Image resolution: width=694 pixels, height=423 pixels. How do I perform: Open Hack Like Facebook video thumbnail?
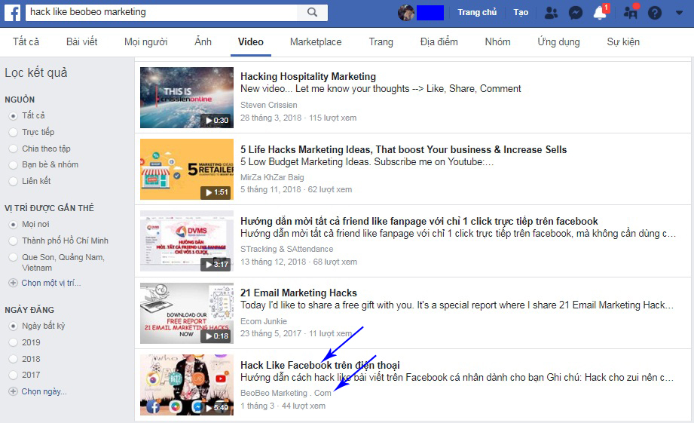[187, 385]
